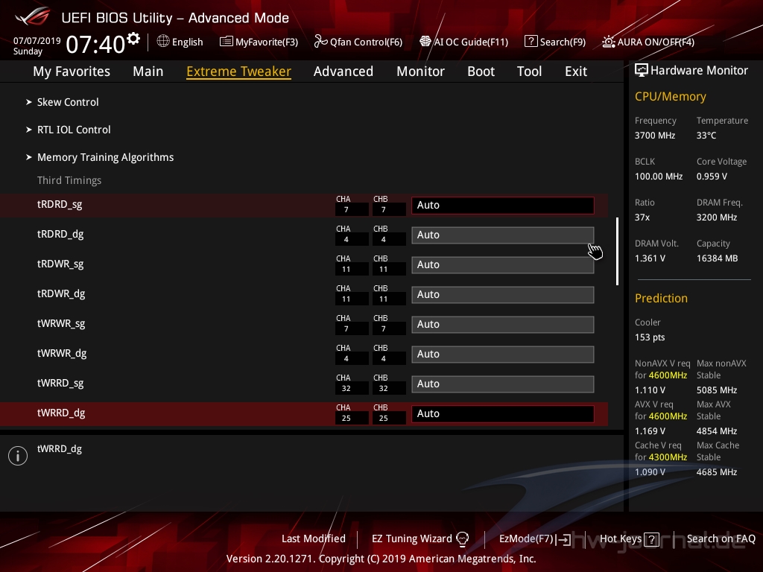Click the Core Voltage 0.959 V value
Image resolution: width=763 pixels, height=572 pixels.
712,177
